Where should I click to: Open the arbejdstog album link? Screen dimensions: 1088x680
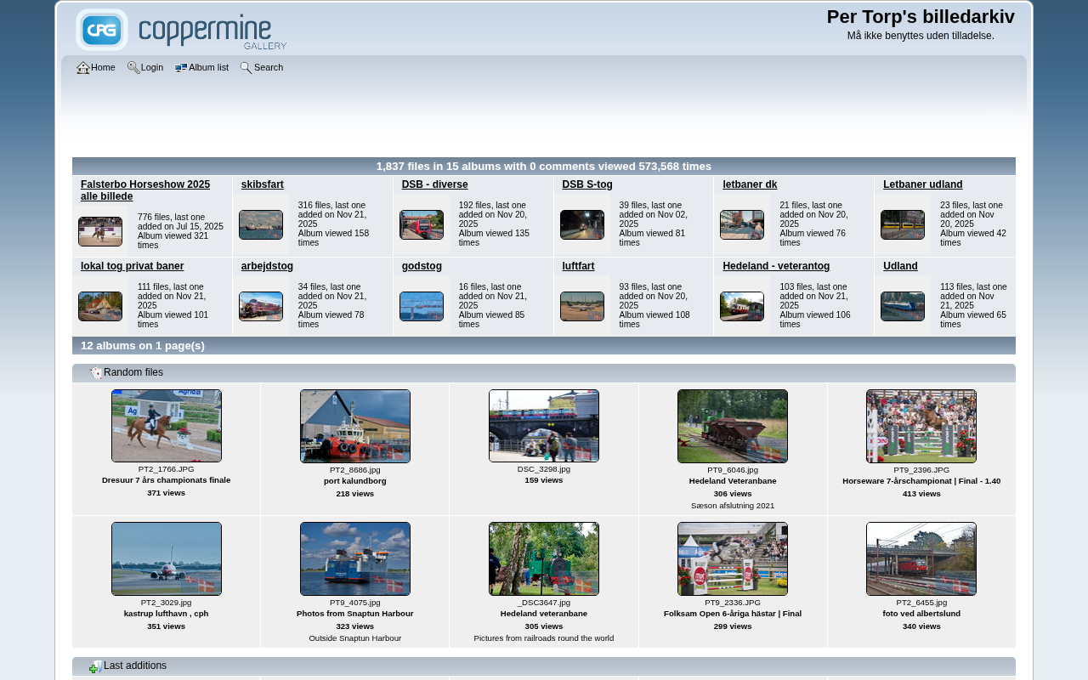pos(267,266)
